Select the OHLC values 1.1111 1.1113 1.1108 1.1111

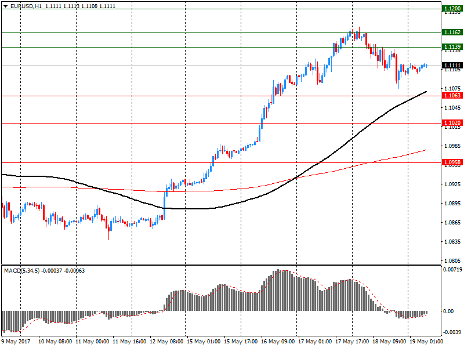point(80,6)
